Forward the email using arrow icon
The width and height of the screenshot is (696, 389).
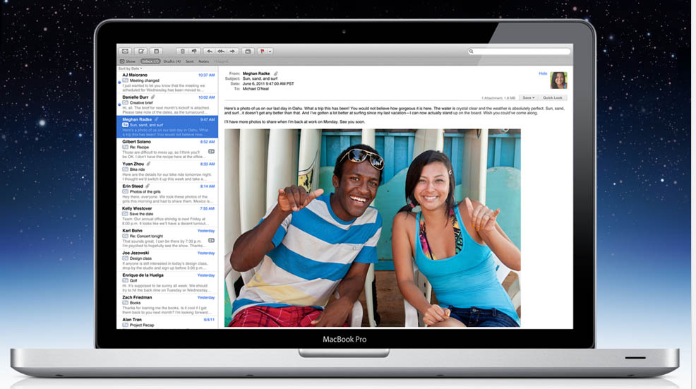(x=234, y=52)
